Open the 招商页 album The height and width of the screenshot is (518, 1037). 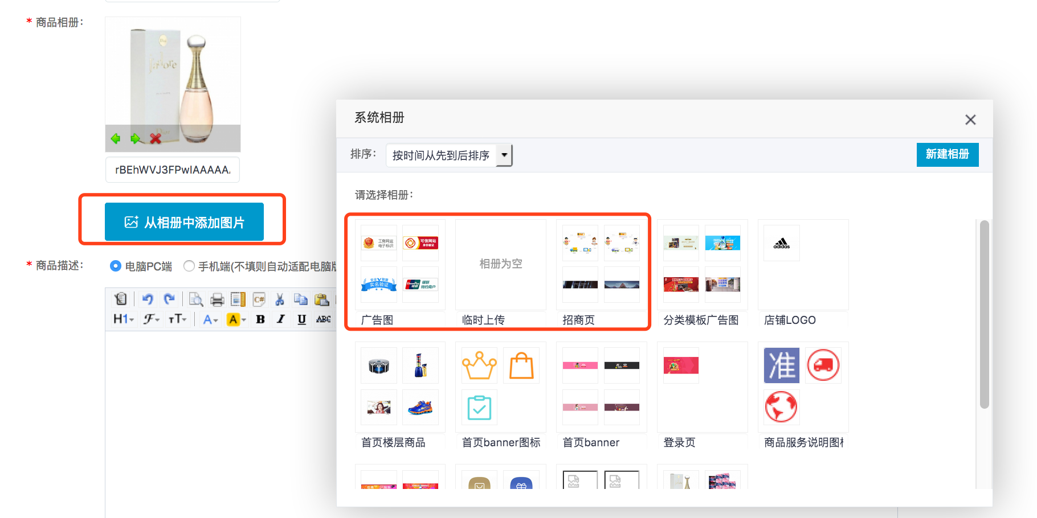[x=601, y=264]
